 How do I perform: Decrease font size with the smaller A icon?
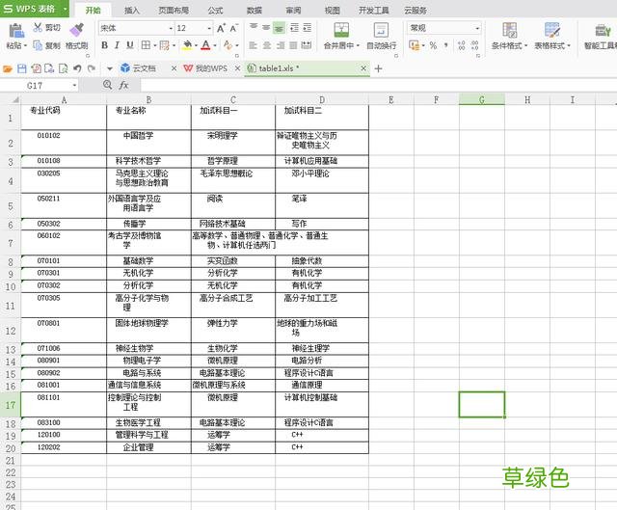tap(233, 28)
